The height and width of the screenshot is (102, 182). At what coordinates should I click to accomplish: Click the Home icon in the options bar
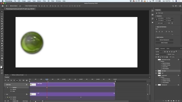click(x=3, y=6)
